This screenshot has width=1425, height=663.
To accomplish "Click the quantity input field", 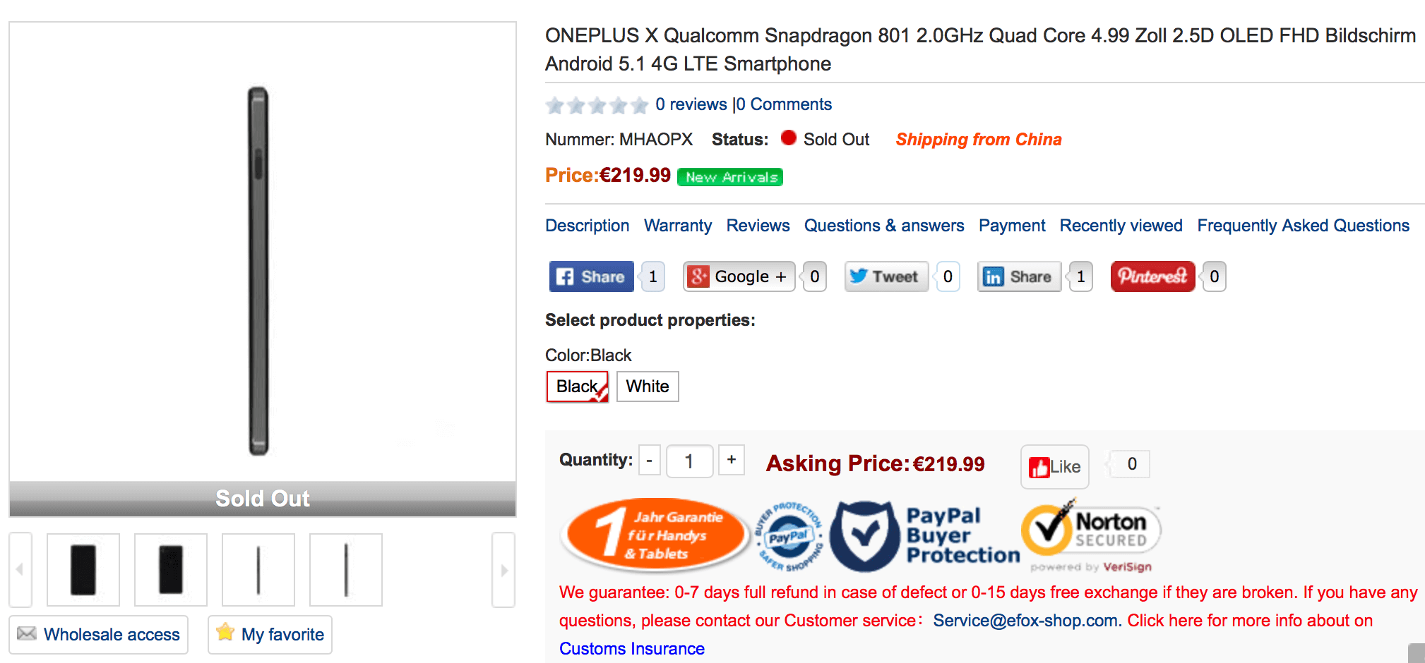I will tap(689, 461).
